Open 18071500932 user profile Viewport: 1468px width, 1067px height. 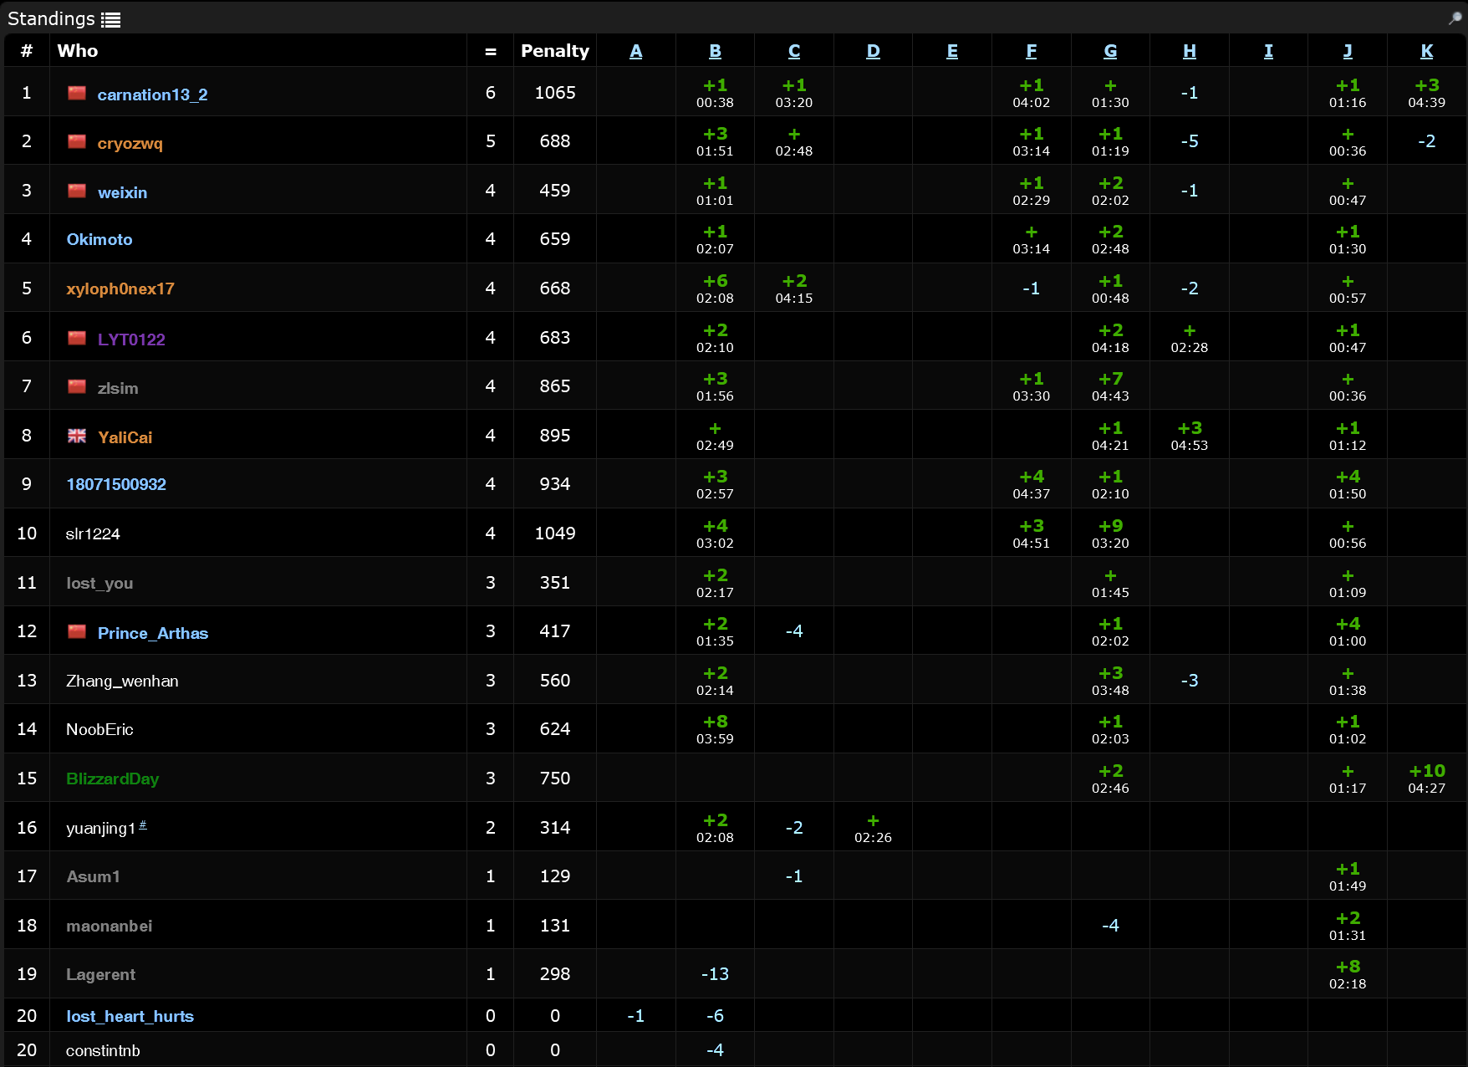116,484
